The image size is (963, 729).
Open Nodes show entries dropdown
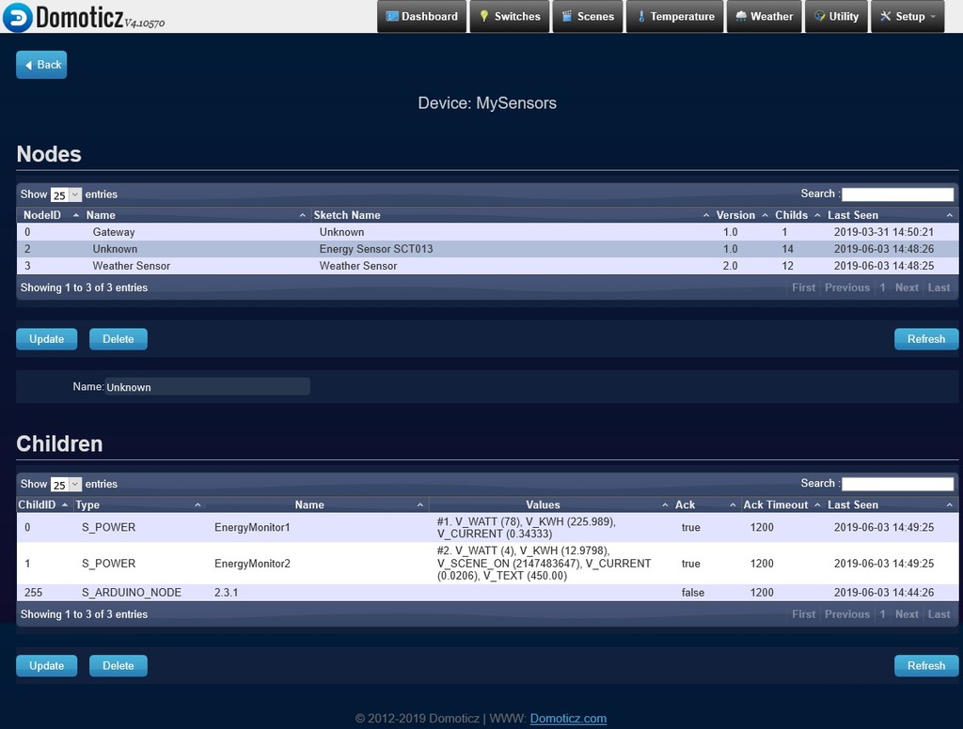click(66, 194)
